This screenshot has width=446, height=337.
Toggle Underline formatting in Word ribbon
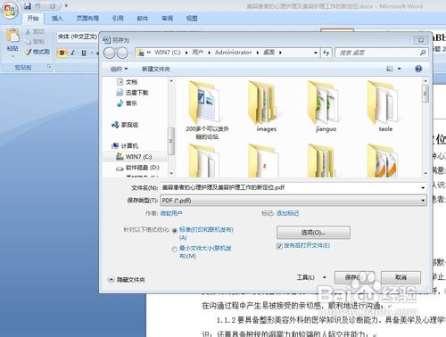(x=84, y=53)
